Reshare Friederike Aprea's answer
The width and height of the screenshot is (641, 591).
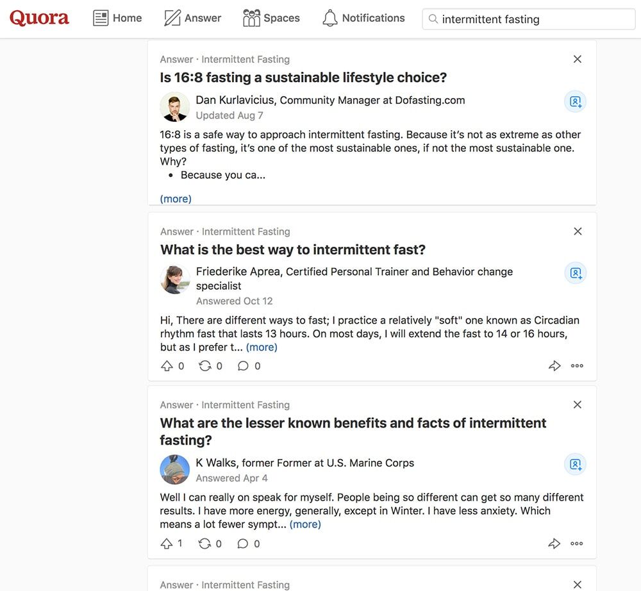pos(205,366)
